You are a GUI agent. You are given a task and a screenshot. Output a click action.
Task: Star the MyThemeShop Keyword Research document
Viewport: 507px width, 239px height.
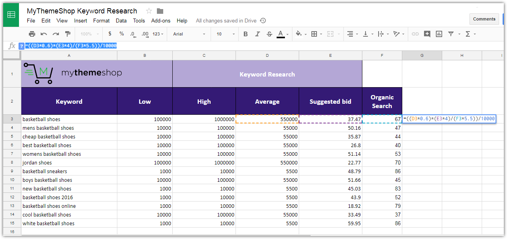149,11
